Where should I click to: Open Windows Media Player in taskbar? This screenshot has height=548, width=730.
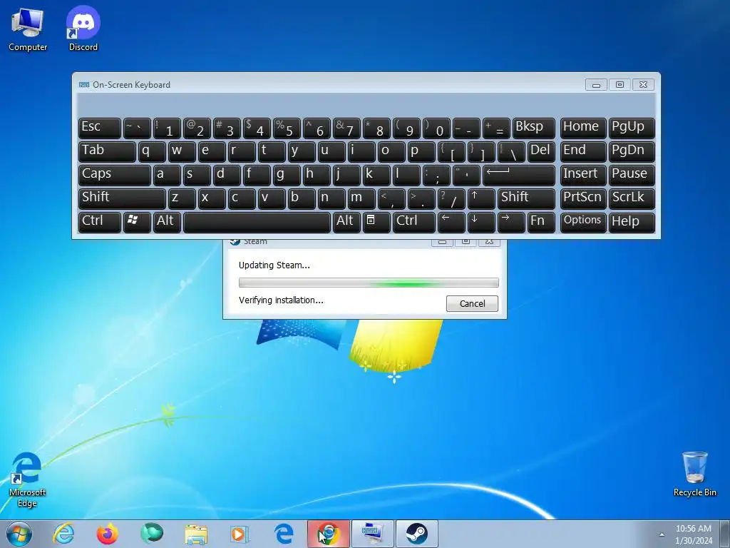coord(240,534)
